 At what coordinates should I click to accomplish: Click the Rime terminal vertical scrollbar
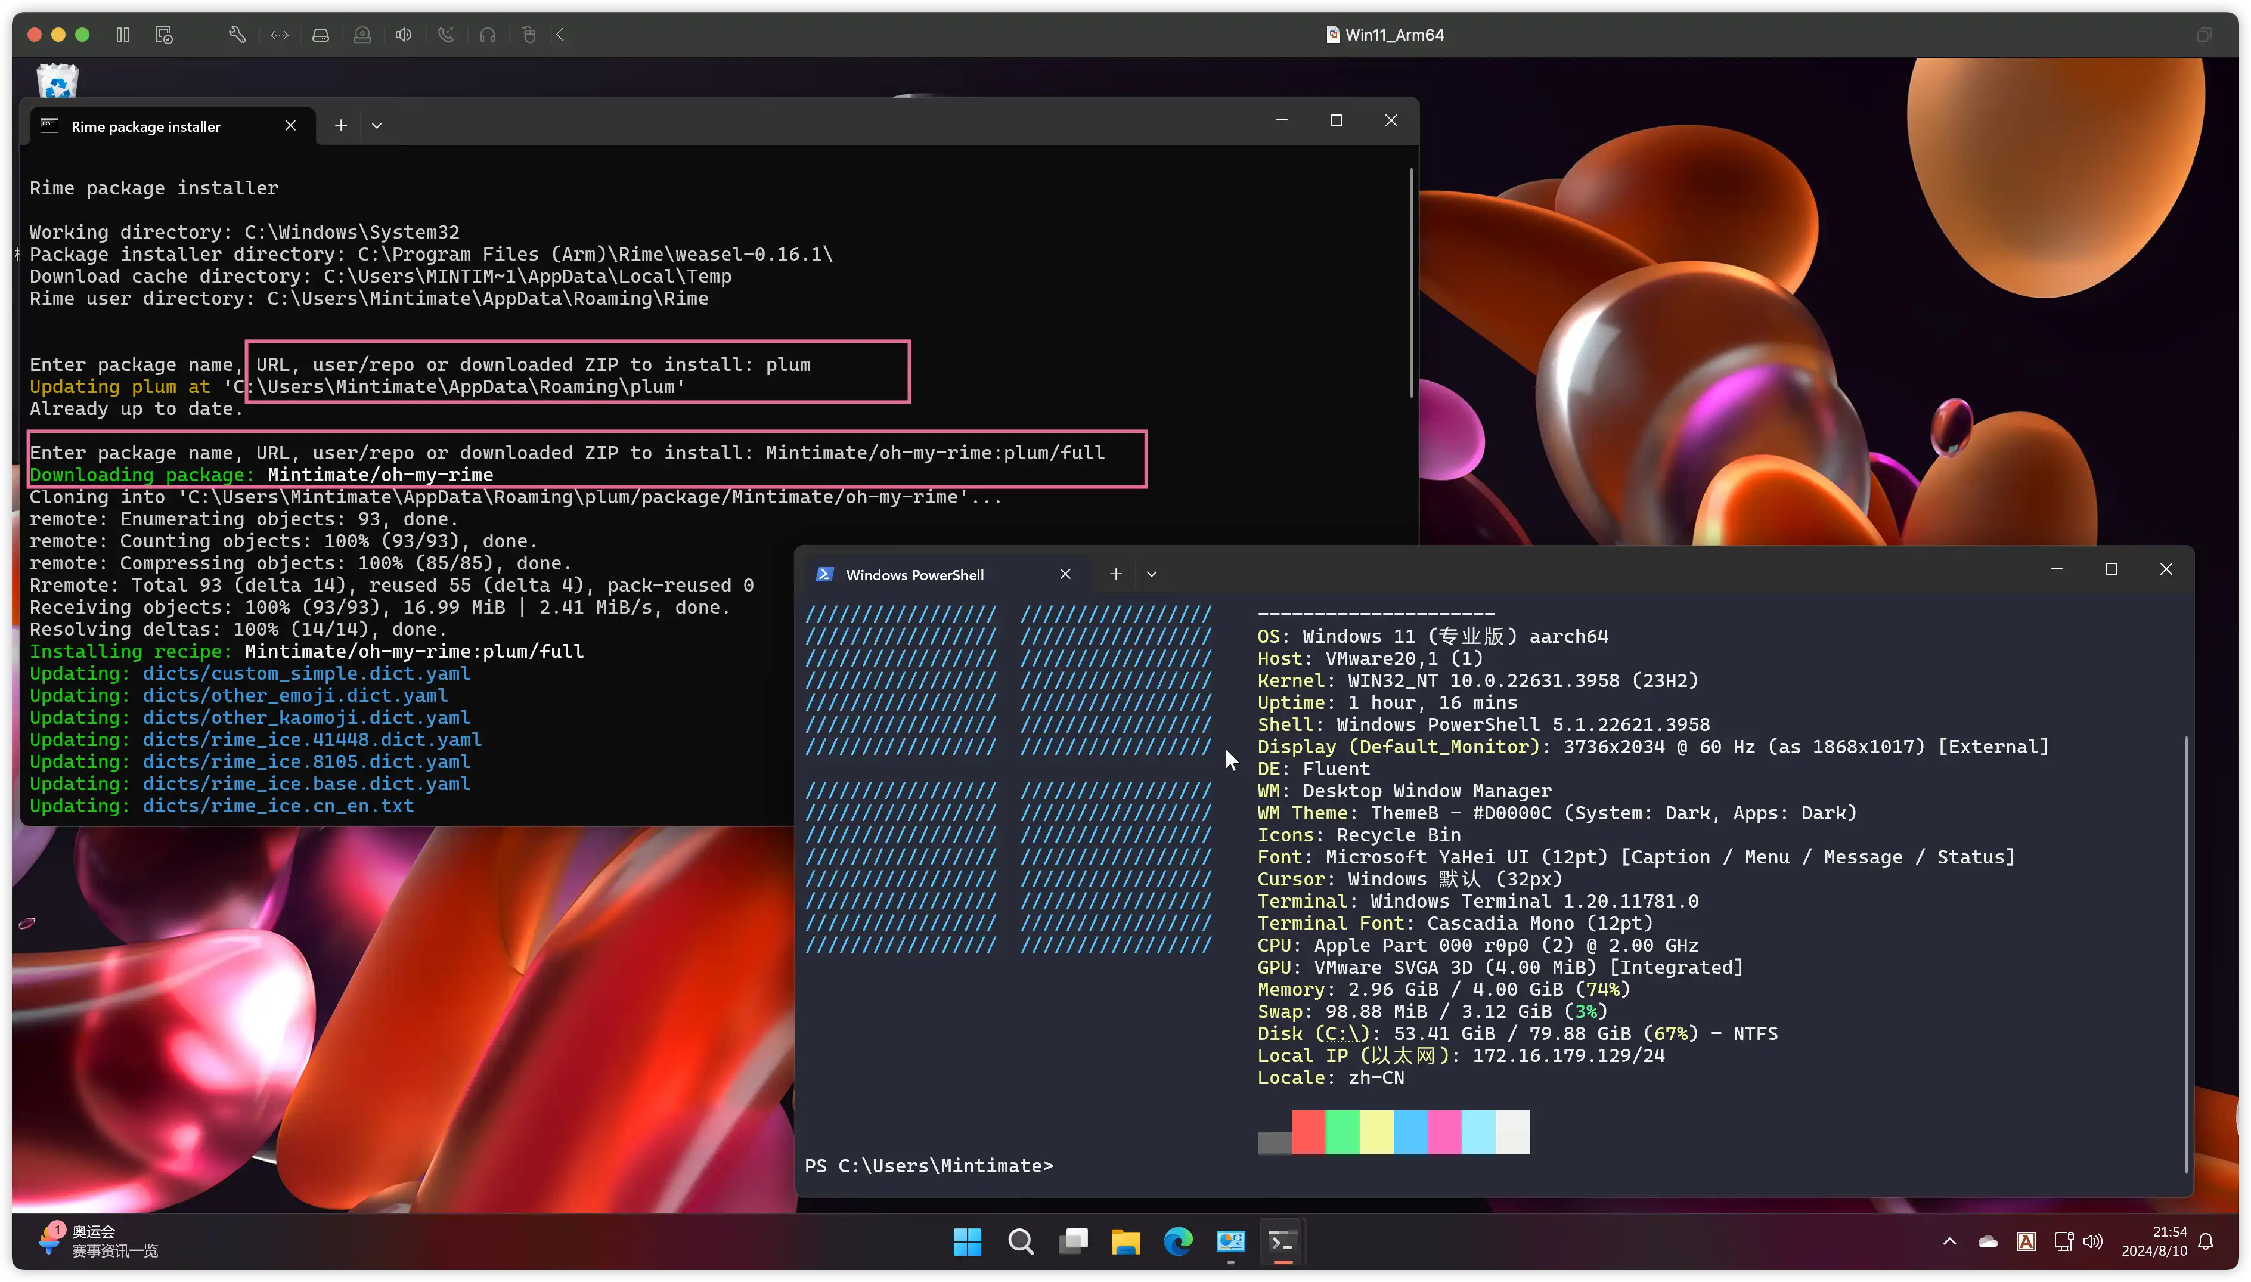[1412, 282]
